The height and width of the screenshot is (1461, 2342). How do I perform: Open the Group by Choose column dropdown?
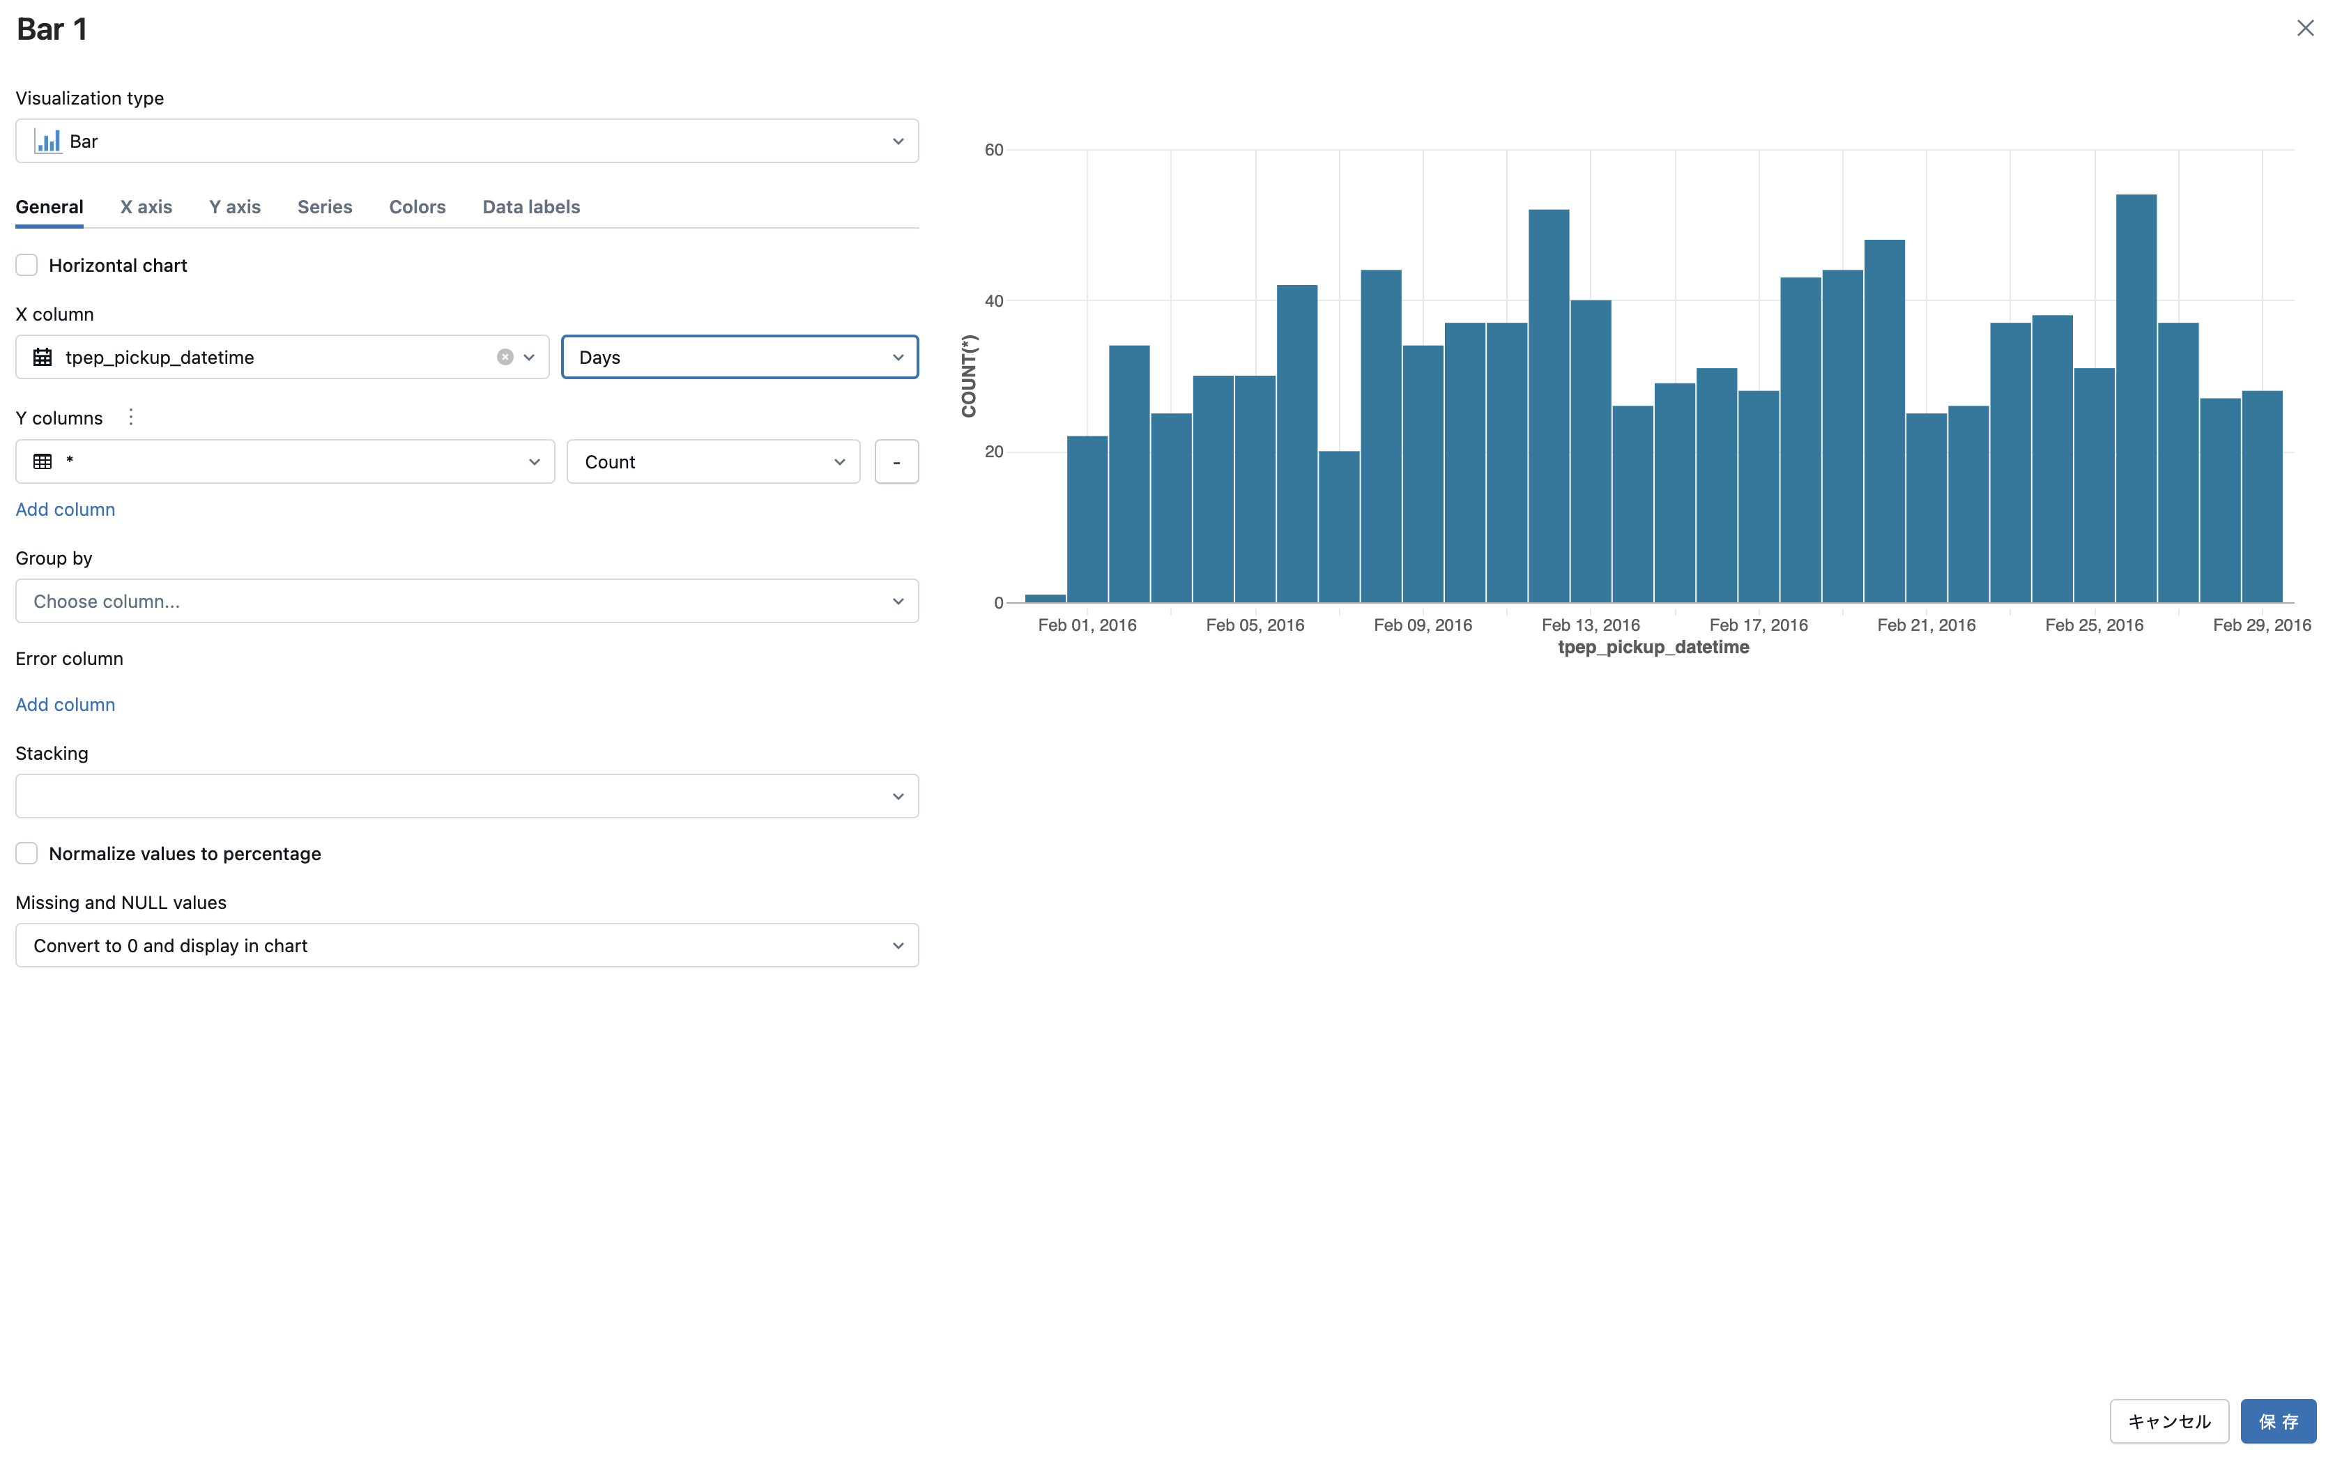coord(467,601)
